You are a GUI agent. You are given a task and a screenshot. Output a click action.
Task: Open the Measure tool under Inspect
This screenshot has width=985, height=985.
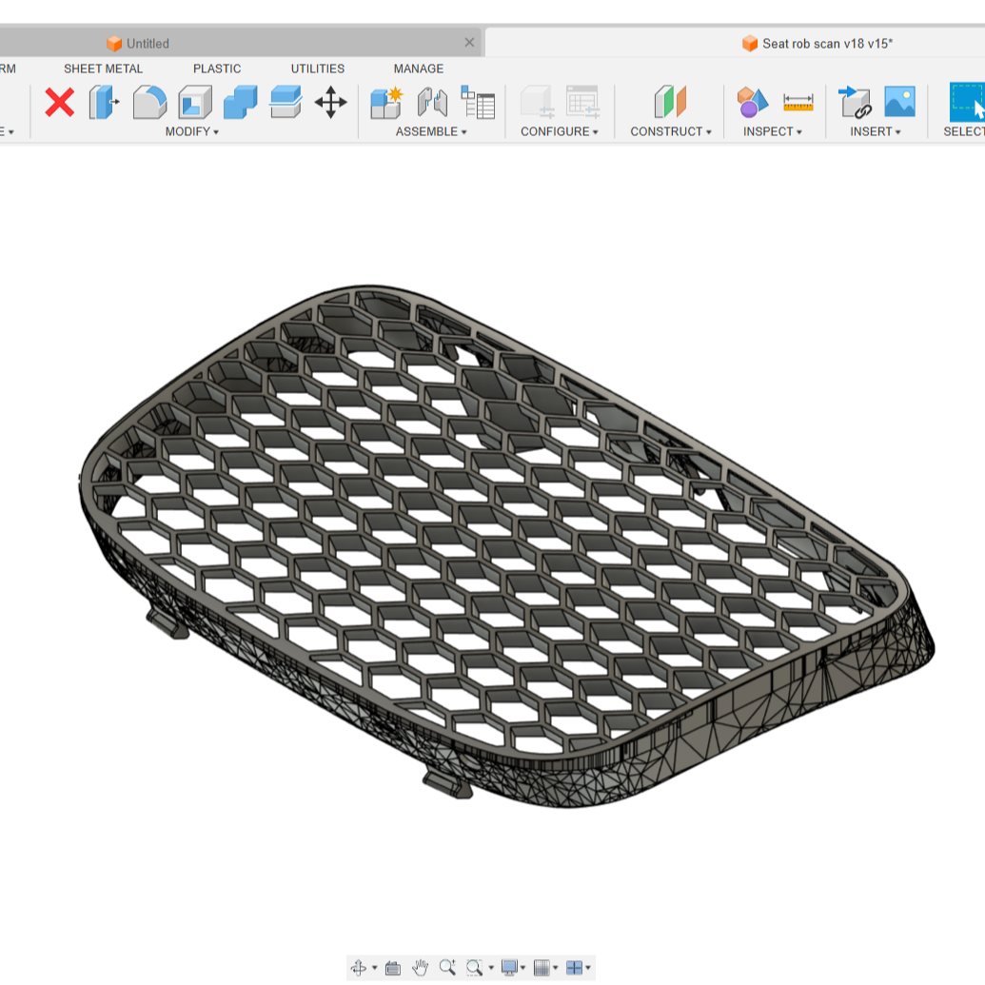(x=798, y=103)
